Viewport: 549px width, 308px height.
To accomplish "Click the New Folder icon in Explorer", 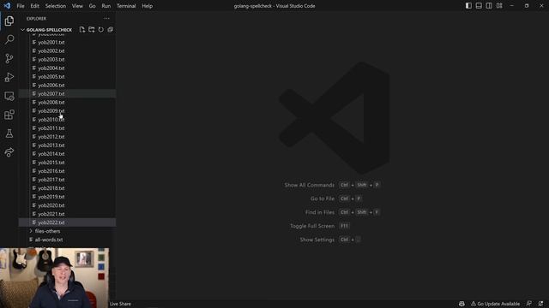I will point(92,30).
